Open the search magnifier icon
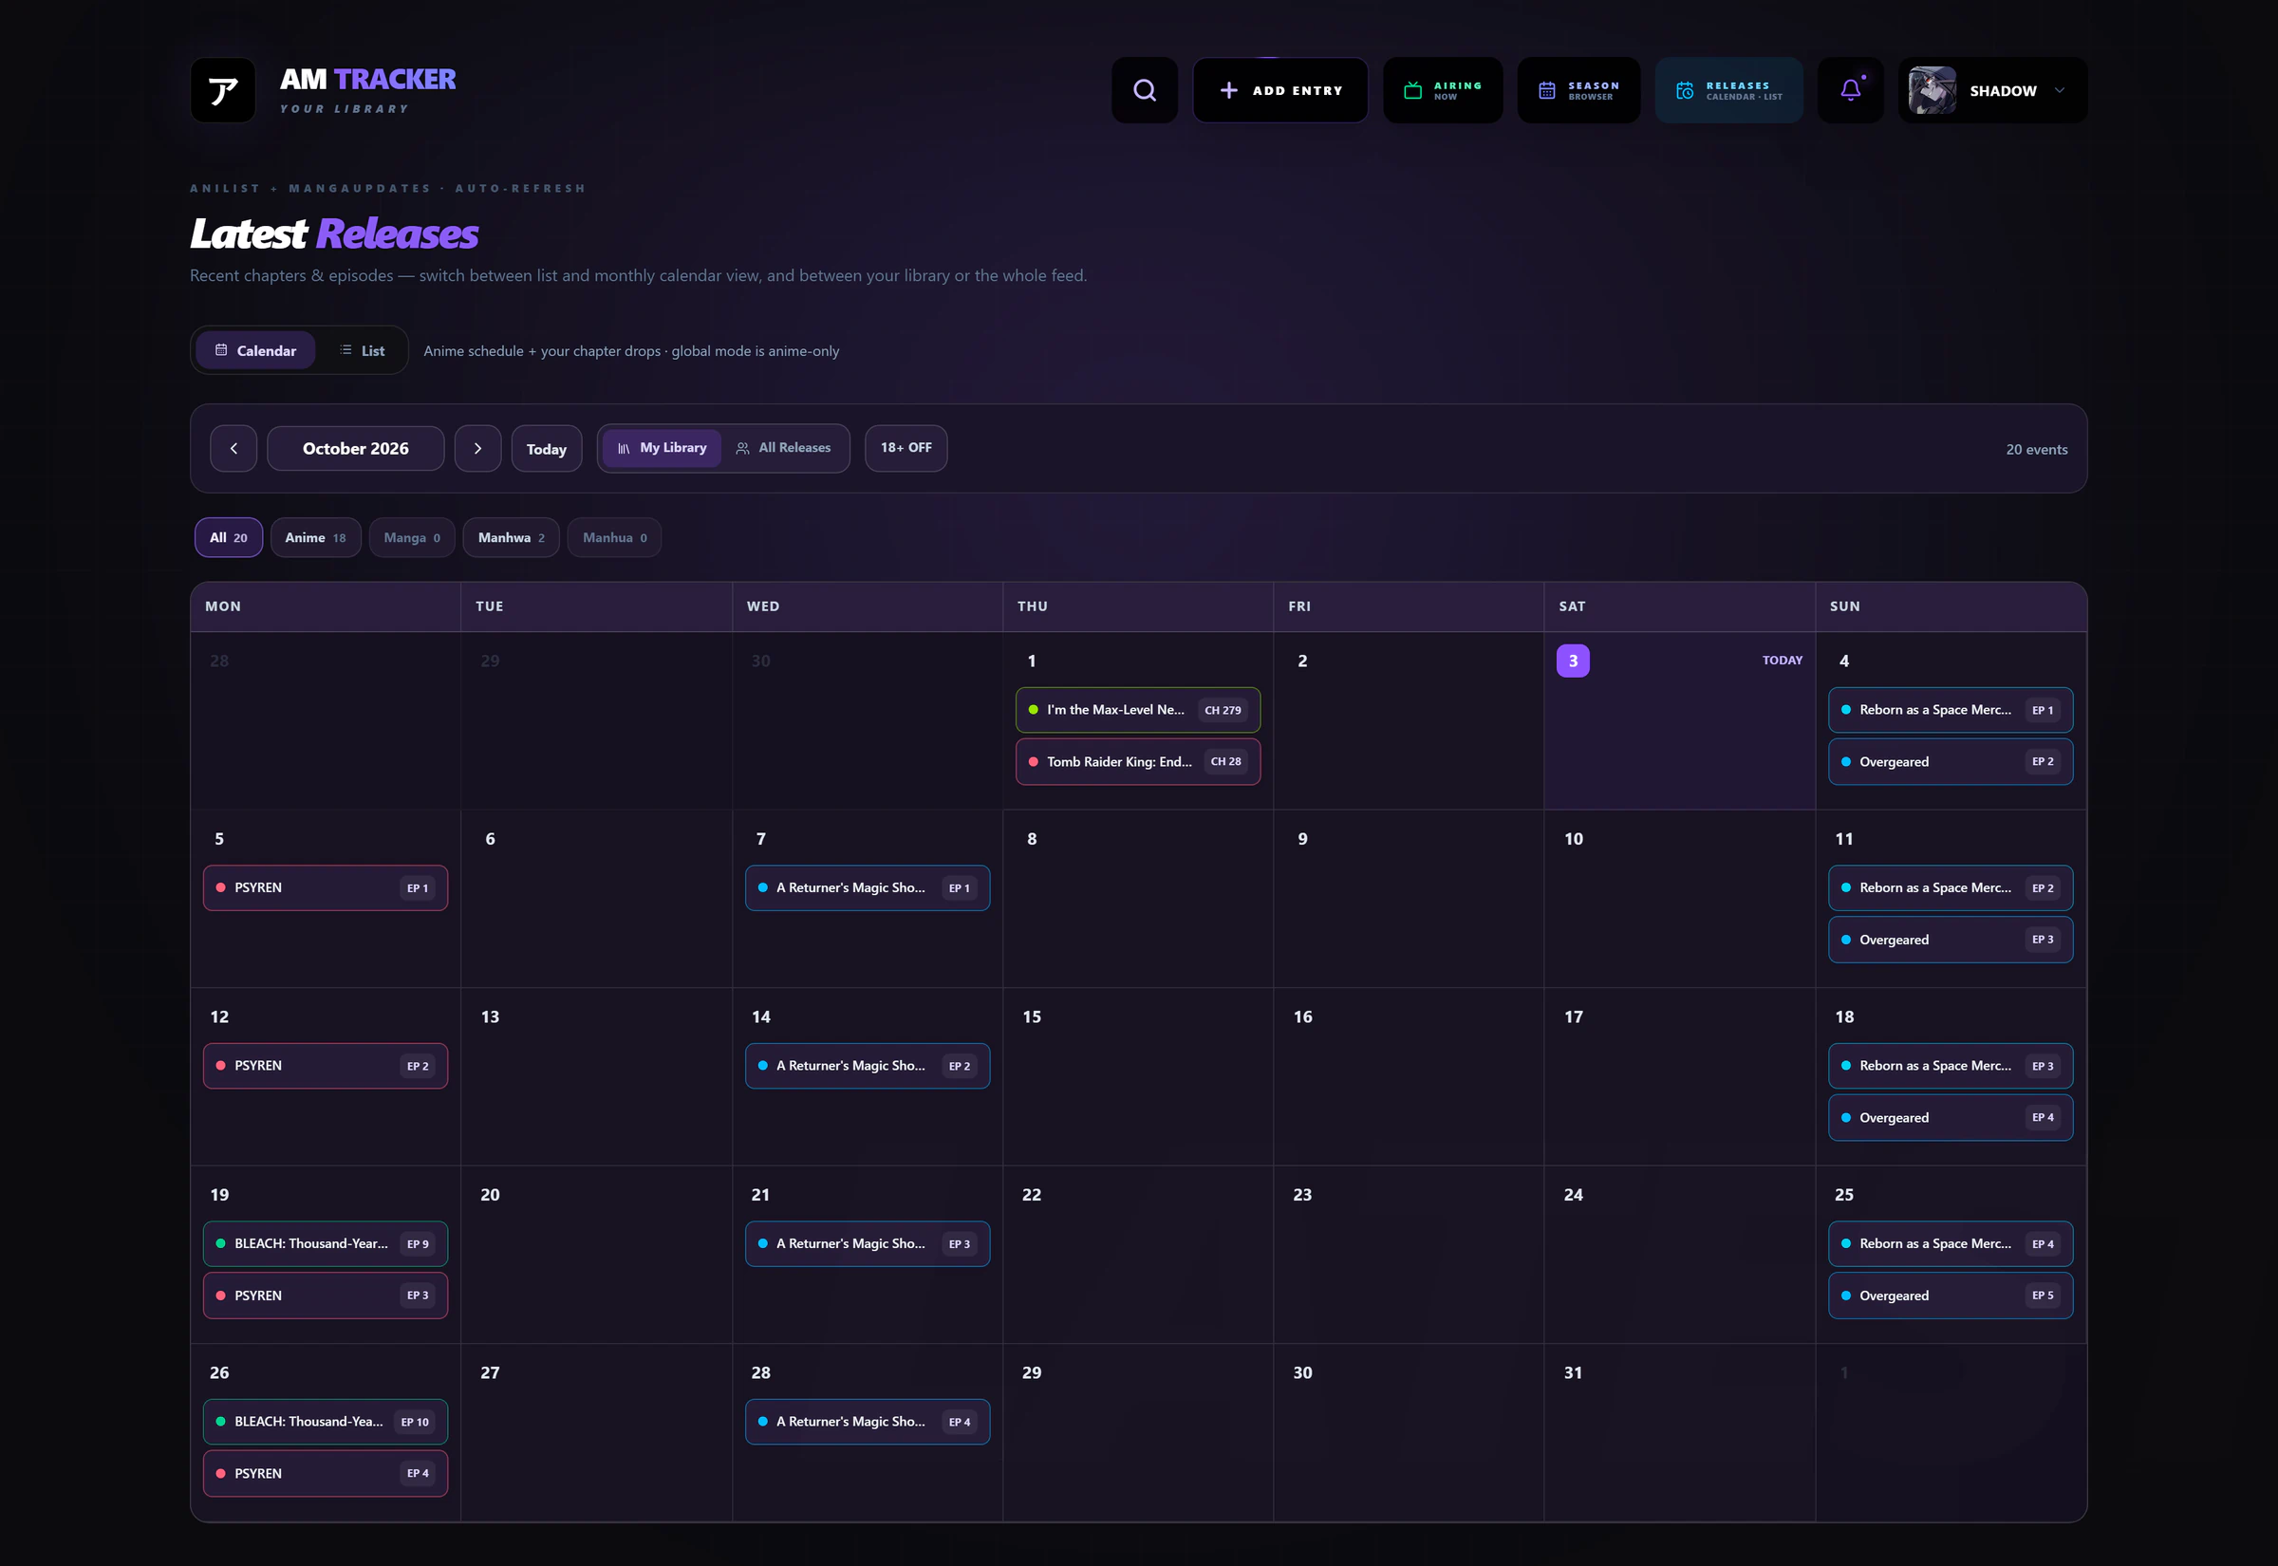Image resolution: width=2278 pixels, height=1566 pixels. click(x=1144, y=90)
